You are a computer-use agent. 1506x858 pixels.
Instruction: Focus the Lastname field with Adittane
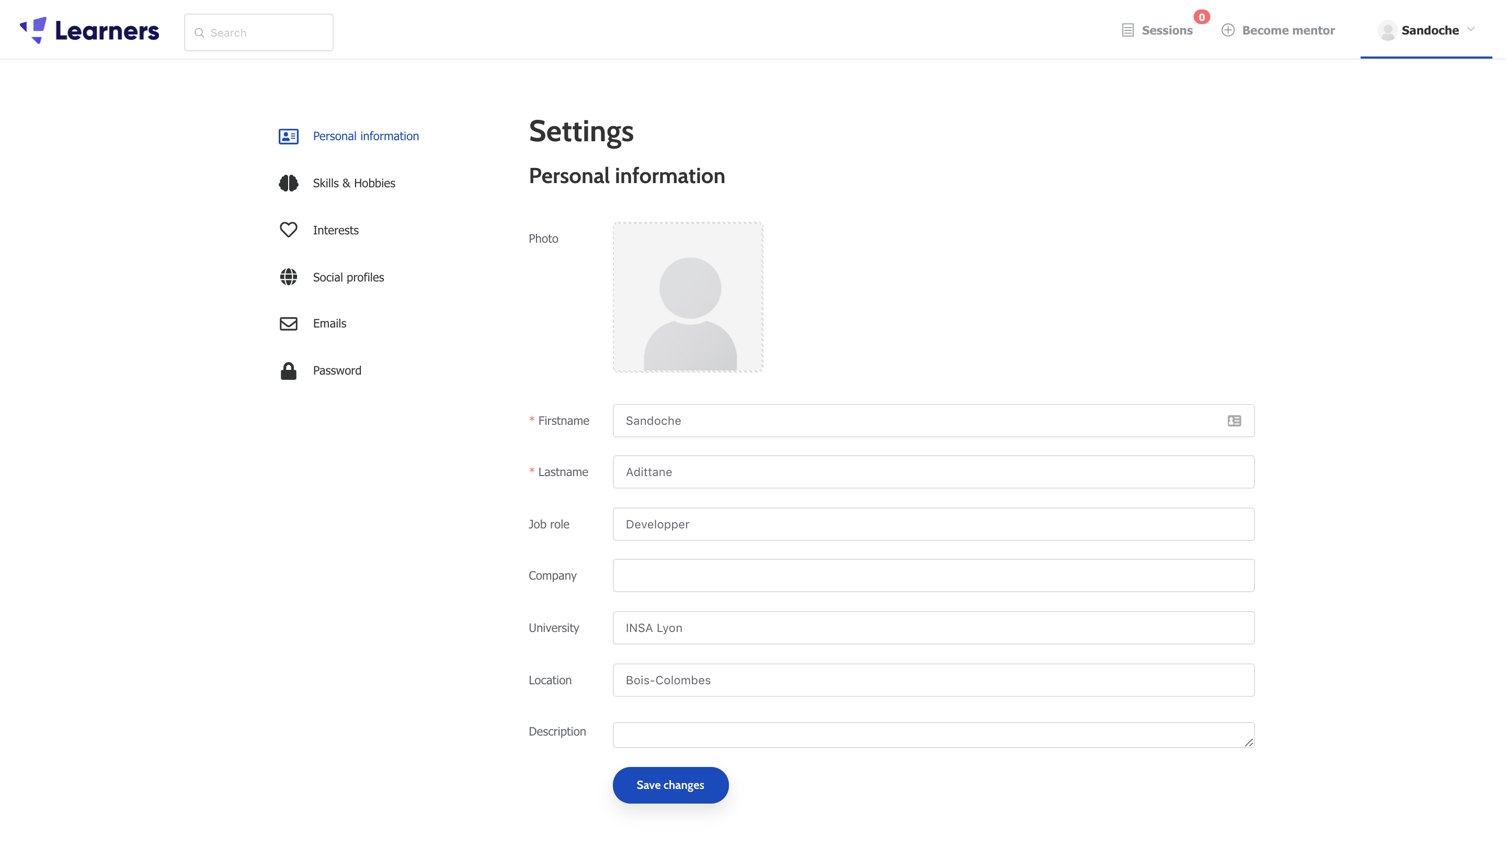click(x=933, y=472)
